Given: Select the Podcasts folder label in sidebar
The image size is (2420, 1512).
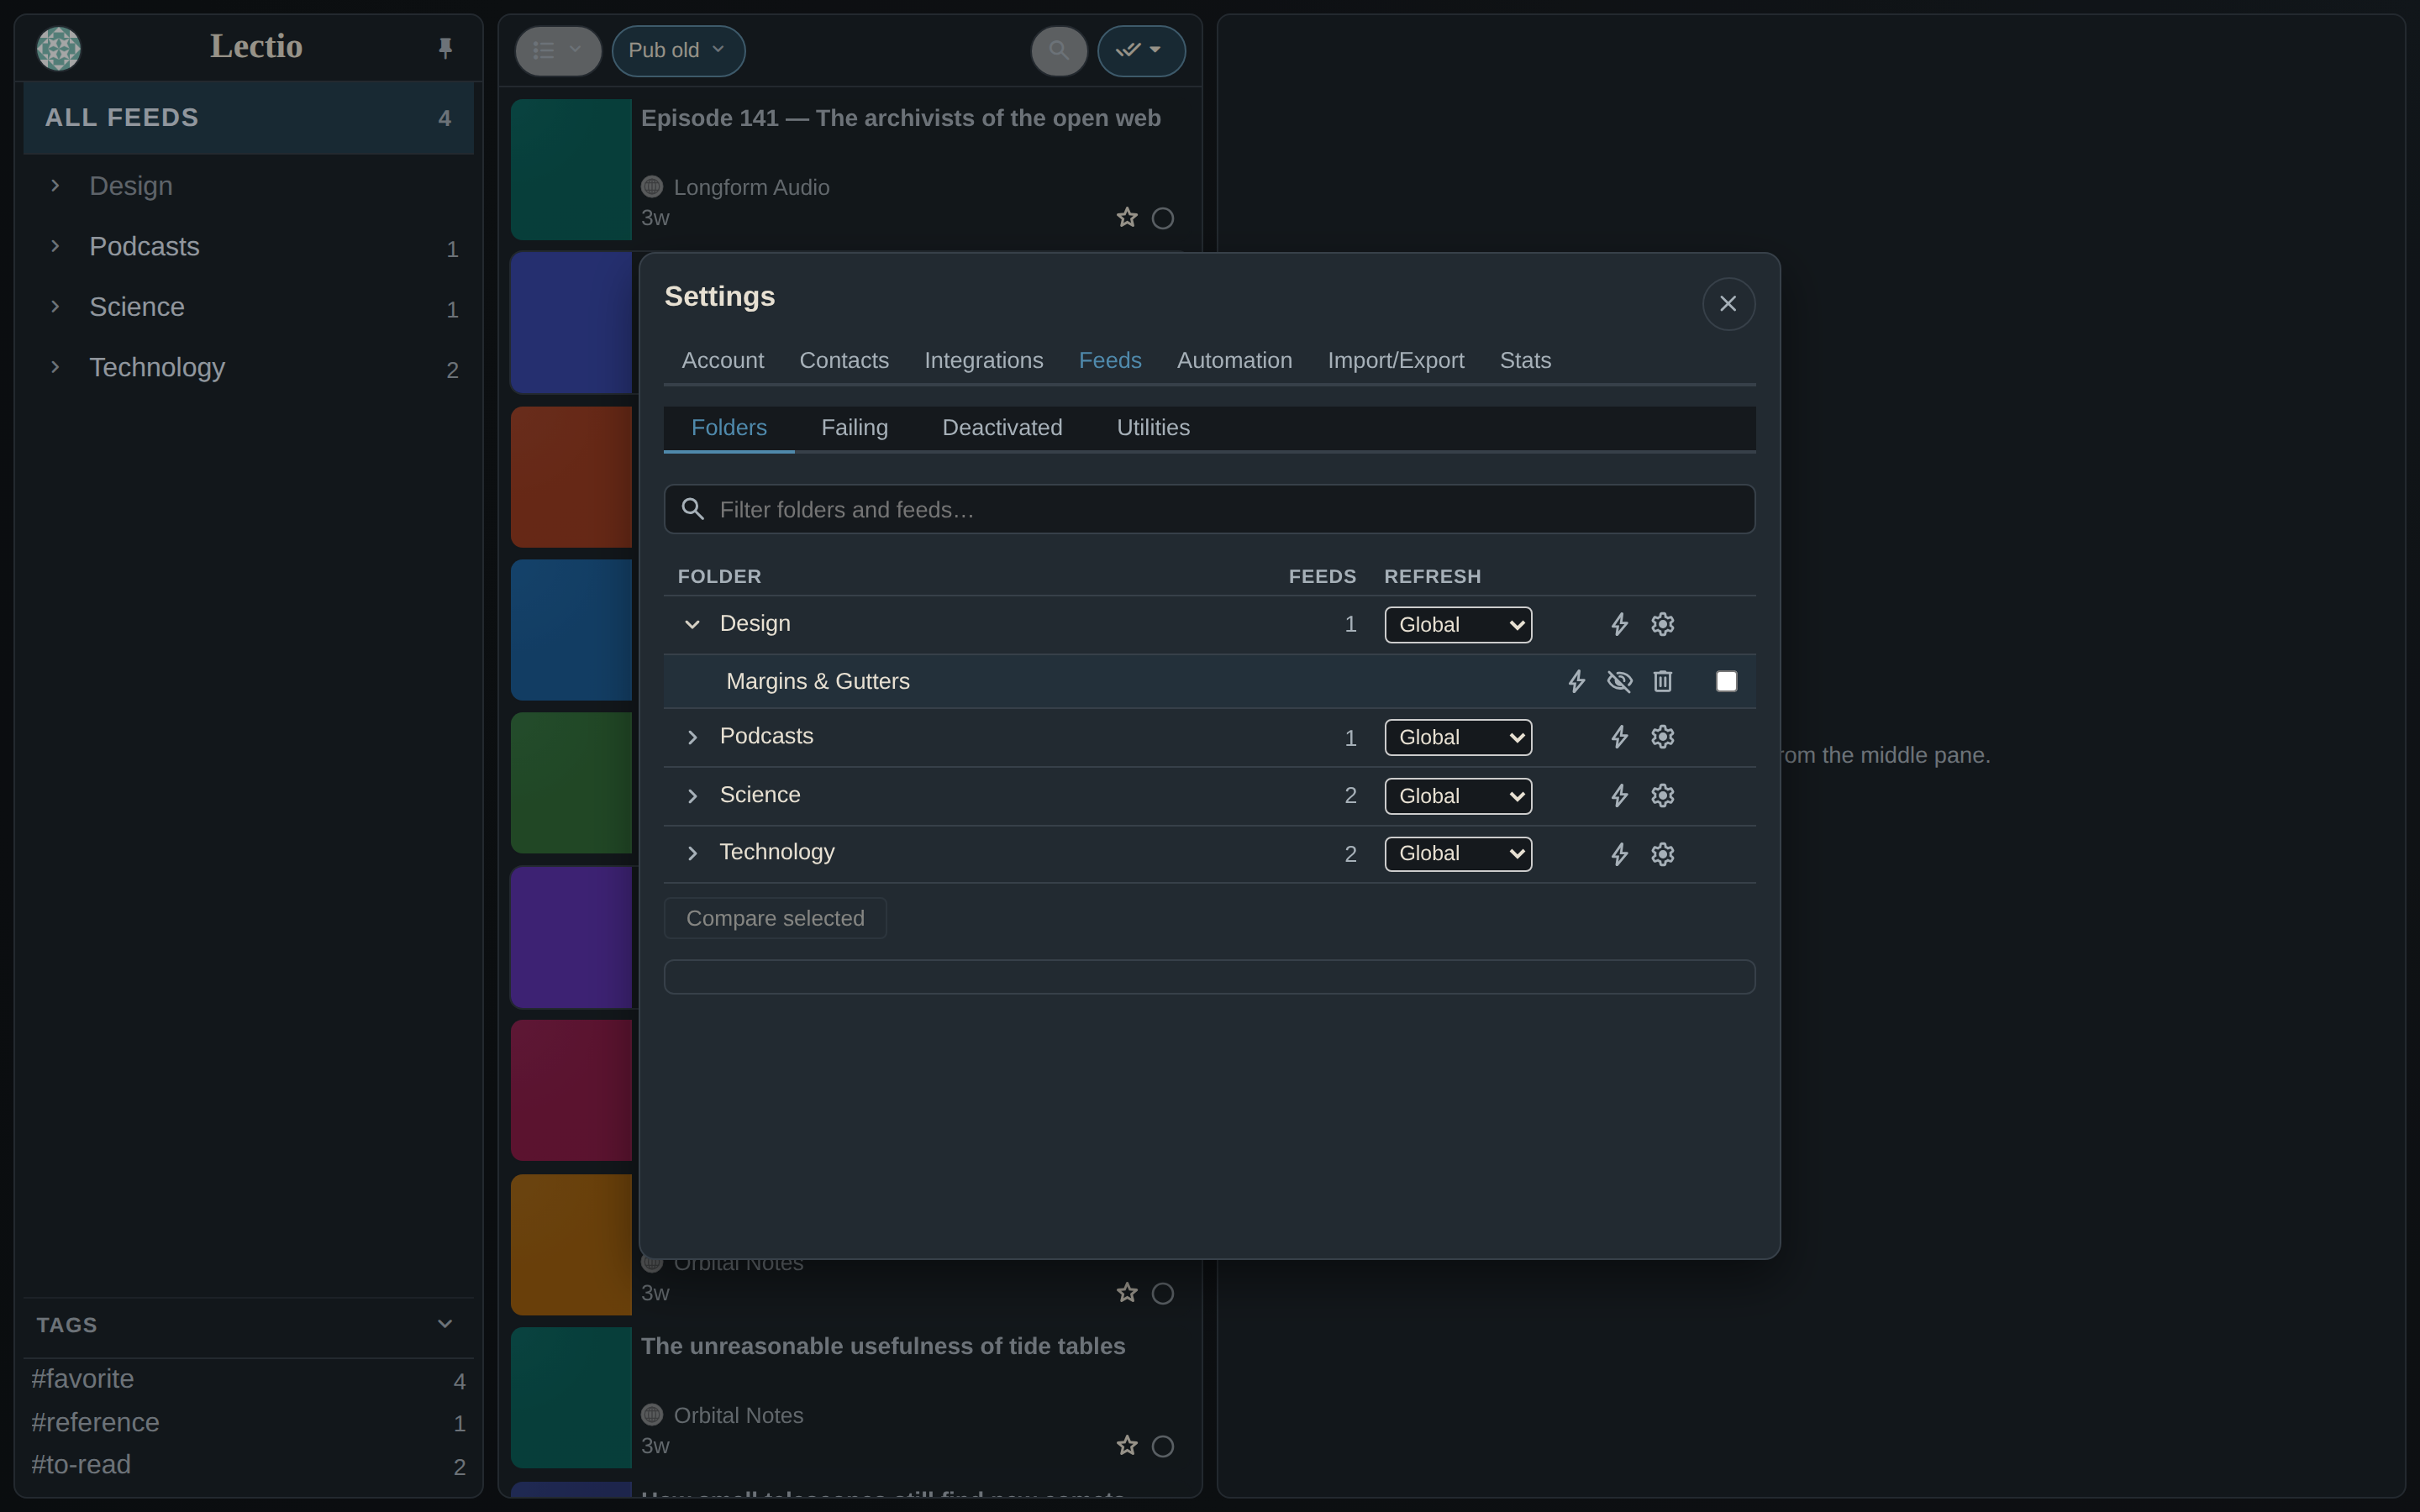Looking at the screenshot, I should click(x=144, y=246).
